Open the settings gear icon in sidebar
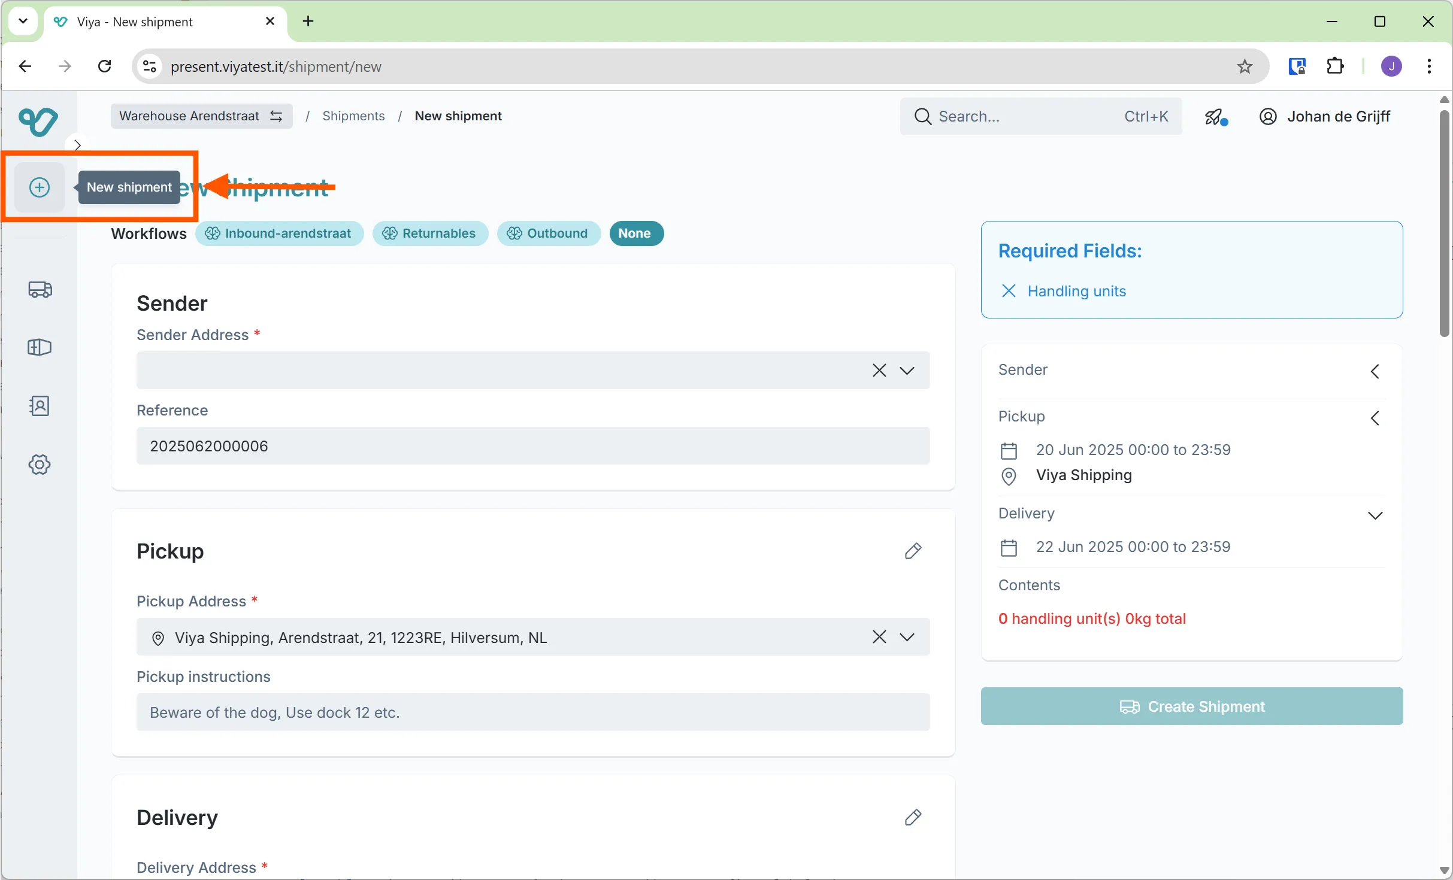This screenshot has height=880, width=1453. pyautogui.click(x=40, y=465)
